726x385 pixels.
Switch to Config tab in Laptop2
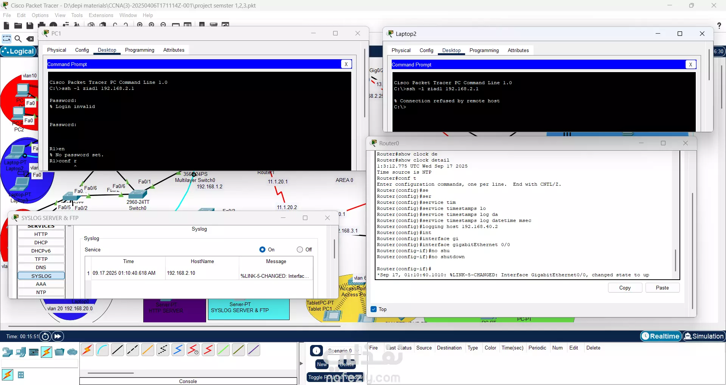pos(426,50)
